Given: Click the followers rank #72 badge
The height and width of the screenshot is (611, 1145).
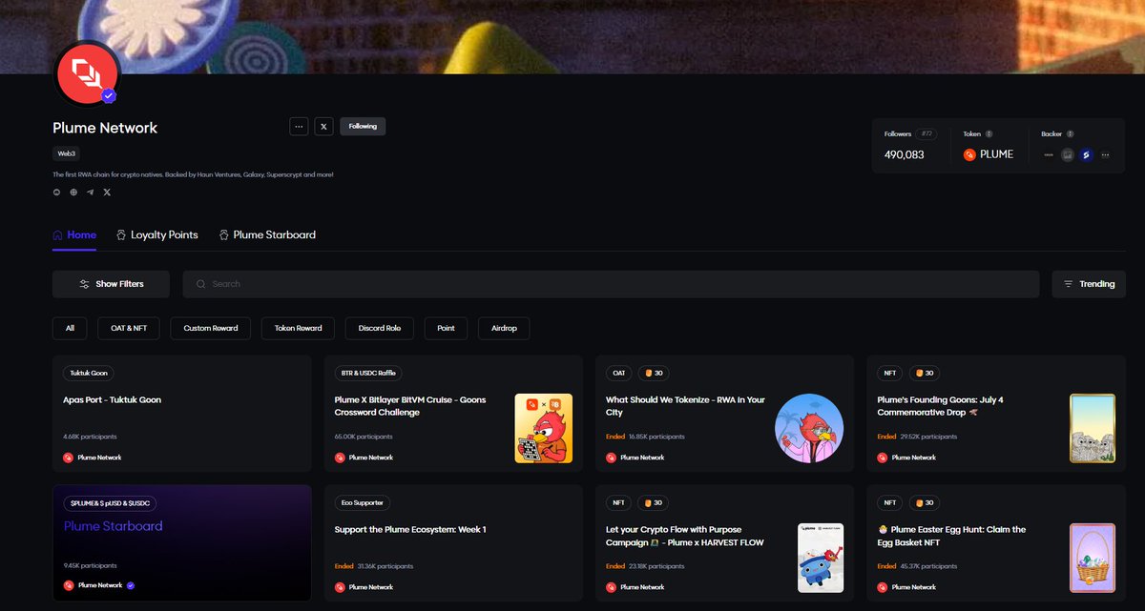Looking at the screenshot, I should tap(926, 134).
